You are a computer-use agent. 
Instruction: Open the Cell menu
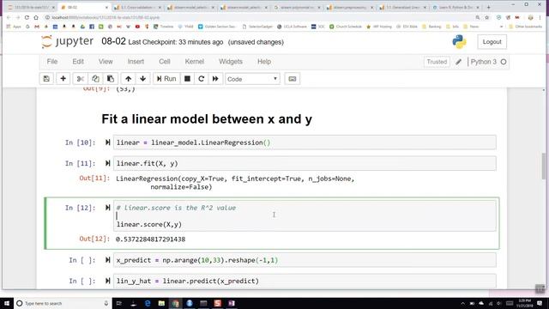[165, 62]
